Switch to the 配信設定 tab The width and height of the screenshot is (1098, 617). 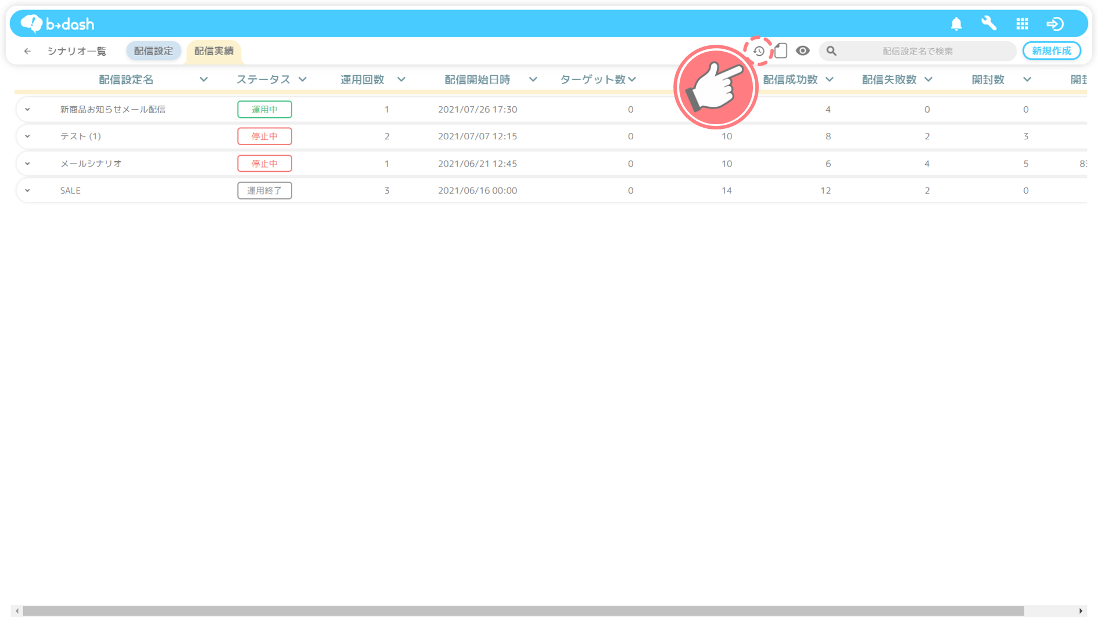click(153, 51)
